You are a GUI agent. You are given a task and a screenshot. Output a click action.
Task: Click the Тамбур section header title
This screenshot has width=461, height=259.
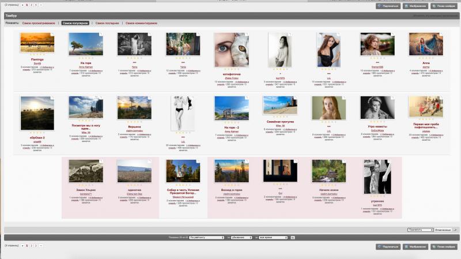point(11,16)
